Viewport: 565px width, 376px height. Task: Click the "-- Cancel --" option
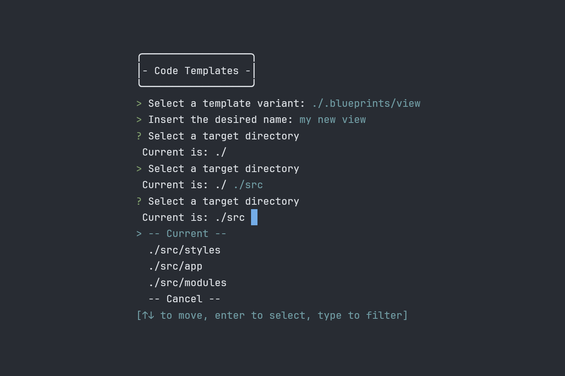(184, 299)
